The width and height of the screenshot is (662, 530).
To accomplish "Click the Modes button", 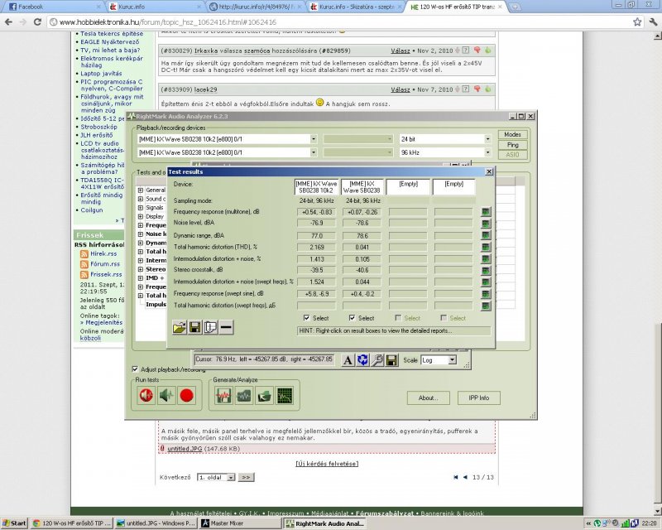I will [x=512, y=134].
